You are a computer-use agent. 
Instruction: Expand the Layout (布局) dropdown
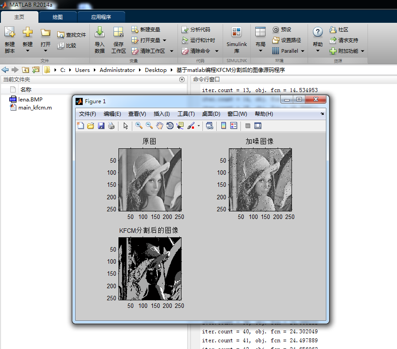260,51
